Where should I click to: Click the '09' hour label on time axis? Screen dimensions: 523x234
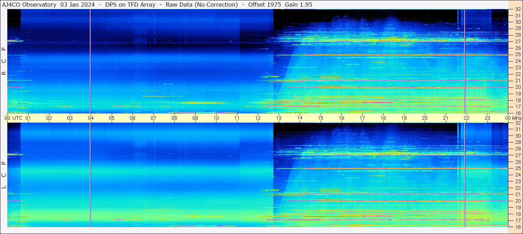195,118
